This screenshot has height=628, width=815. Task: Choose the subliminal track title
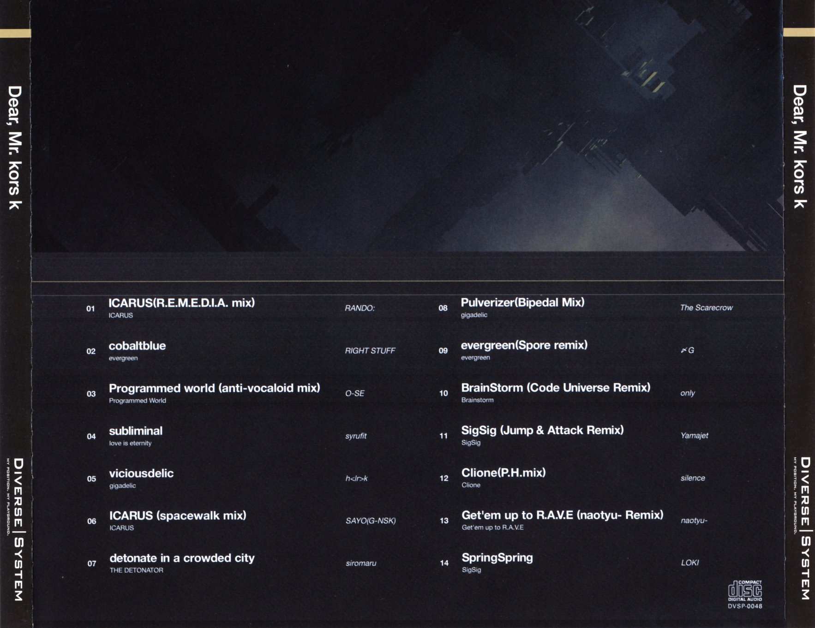[136, 431]
